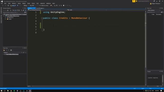
Task: Click Refresh icon in Solution Explorer toolbar
Action: pyautogui.click(x=15, y=10)
